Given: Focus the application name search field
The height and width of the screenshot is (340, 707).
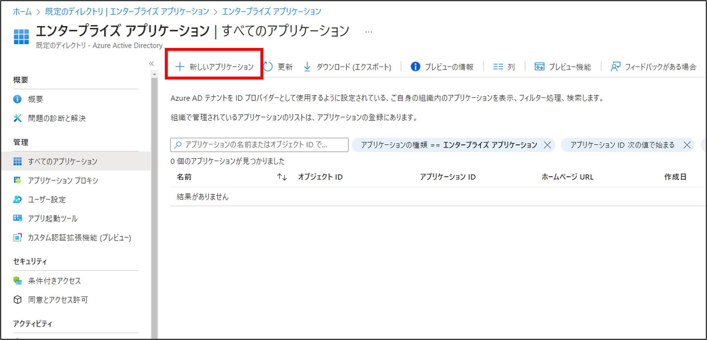Looking at the screenshot, I should tap(259, 145).
